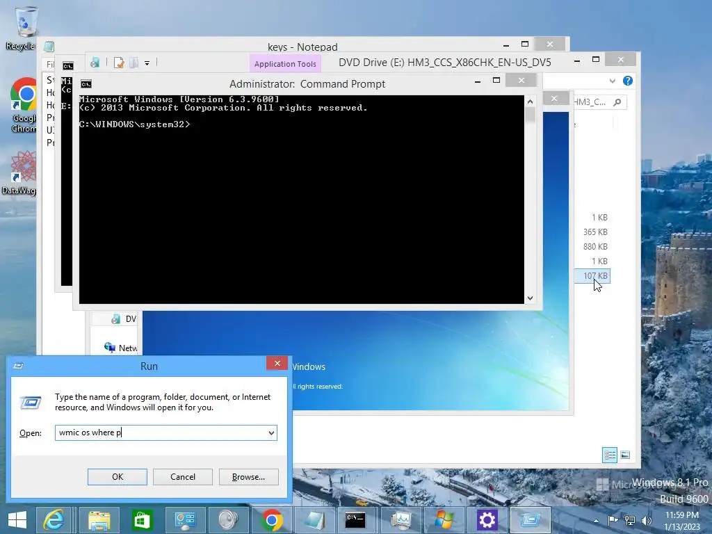Click the Command Prompt title bar system icon
712x534 pixels.
[x=86, y=84]
